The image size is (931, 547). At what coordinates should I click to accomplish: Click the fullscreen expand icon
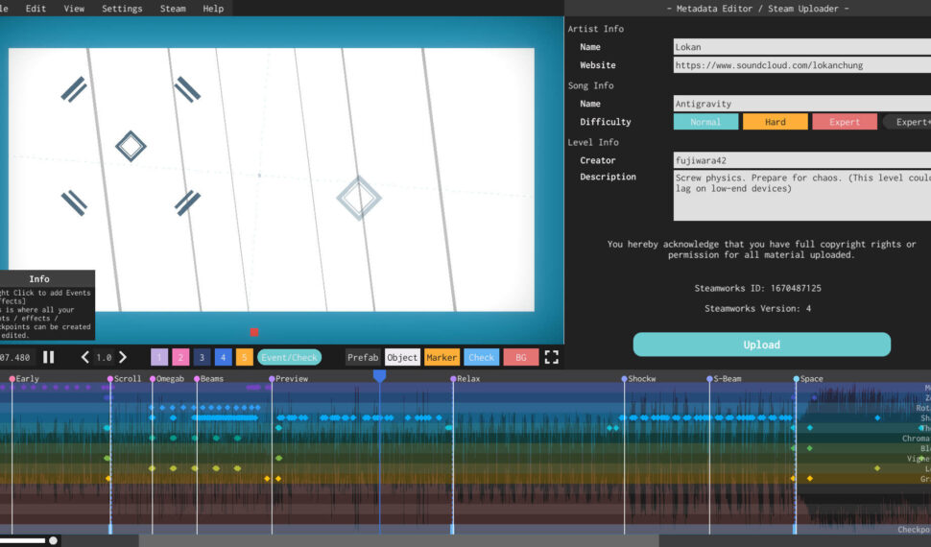pyautogui.click(x=551, y=357)
